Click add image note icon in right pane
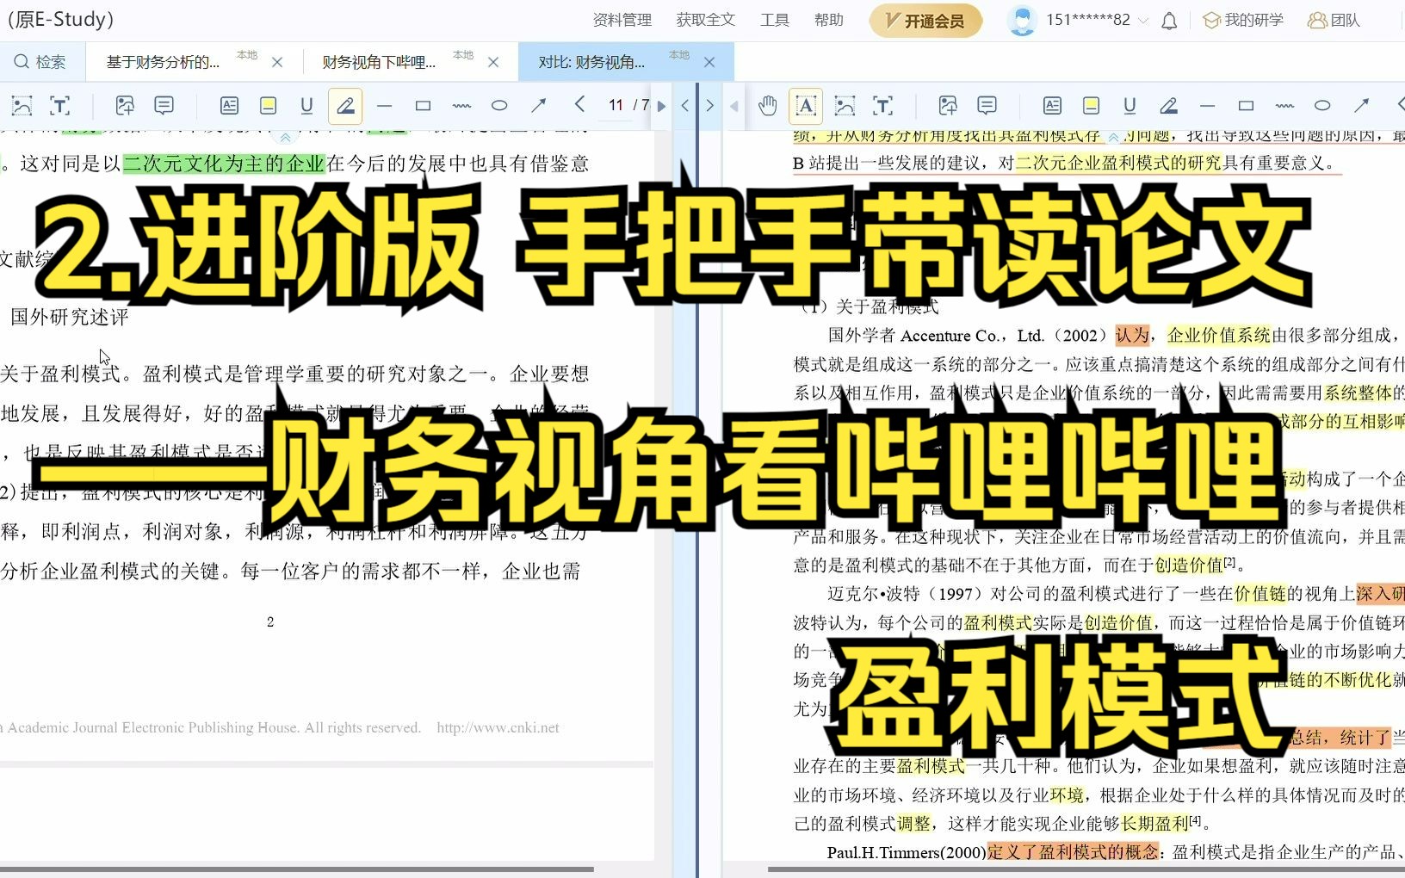1405x878 pixels. tap(948, 106)
